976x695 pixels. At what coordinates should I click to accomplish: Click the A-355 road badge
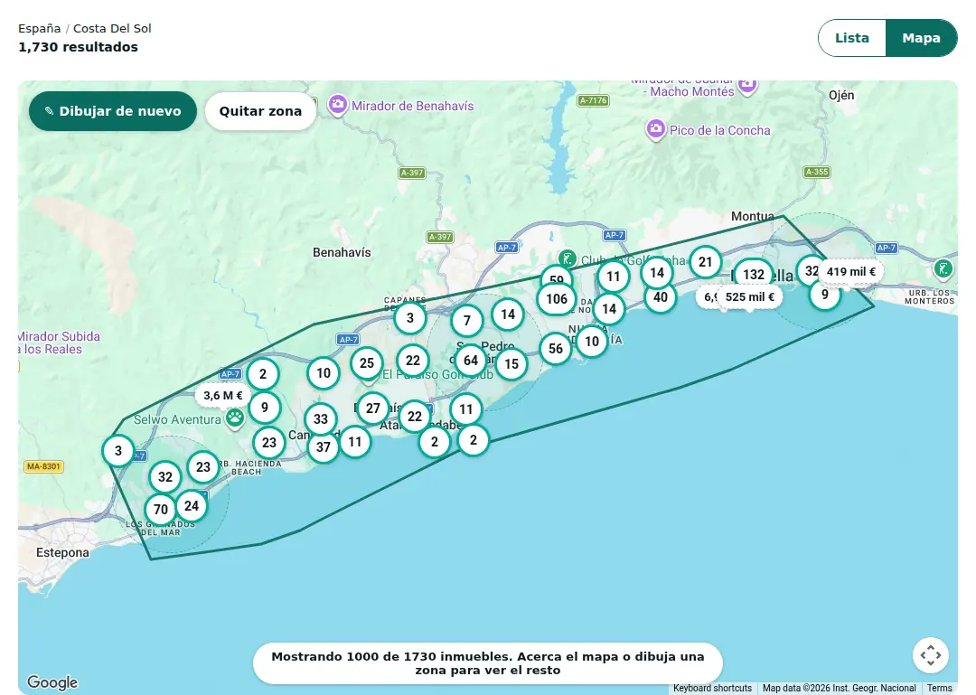tap(817, 172)
